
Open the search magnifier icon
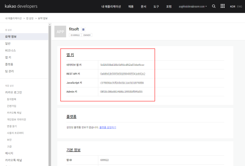tap(214, 6)
